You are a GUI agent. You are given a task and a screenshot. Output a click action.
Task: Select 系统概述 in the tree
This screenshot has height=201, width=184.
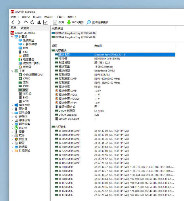(28, 40)
